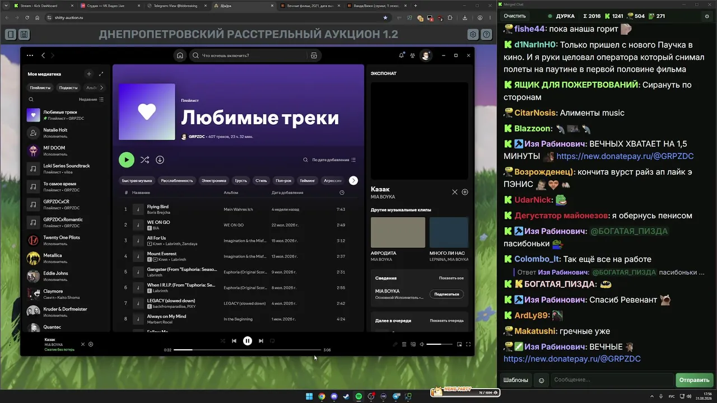This screenshot has width=717, height=403.
Task: Pause the current track
Action: (x=248, y=341)
